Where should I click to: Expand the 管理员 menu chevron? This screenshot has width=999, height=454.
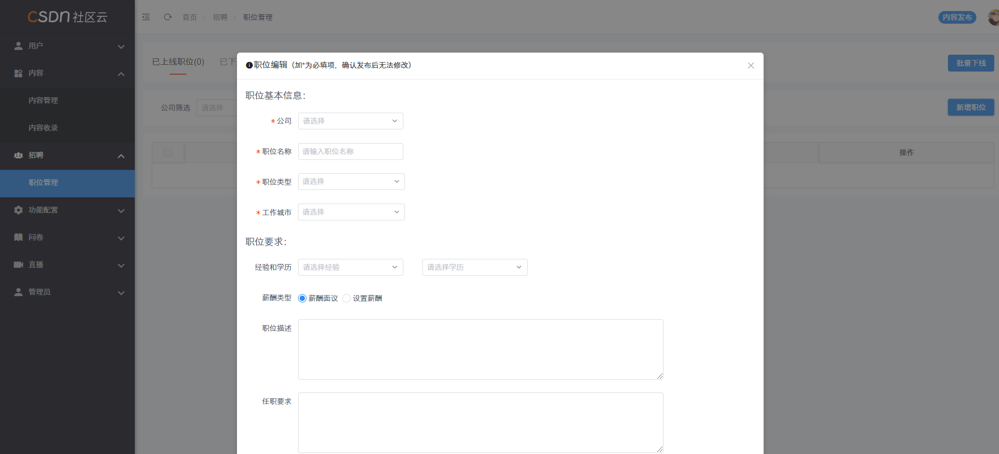pyautogui.click(x=121, y=293)
